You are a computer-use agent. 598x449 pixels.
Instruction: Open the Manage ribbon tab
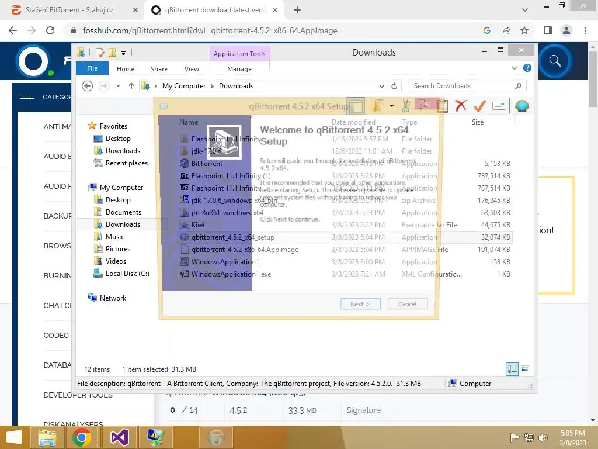[x=239, y=69]
